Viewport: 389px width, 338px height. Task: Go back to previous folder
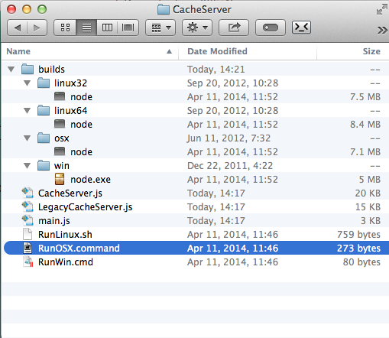click(18, 28)
